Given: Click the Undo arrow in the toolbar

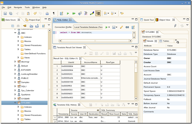Looking at the screenshot, I should 35,13.
